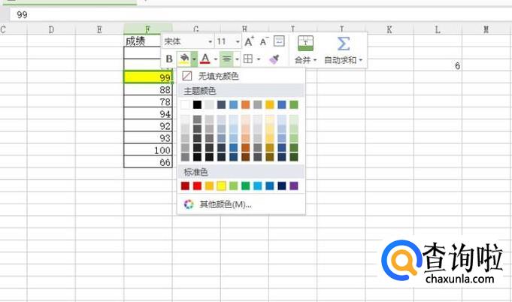
Task: Open the 自动求和 dropdown arrow
Action: click(360, 60)
